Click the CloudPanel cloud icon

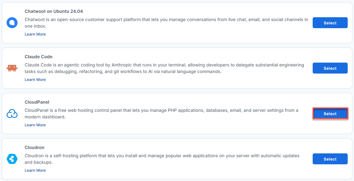pyautogui.click(x=12, y=113)
